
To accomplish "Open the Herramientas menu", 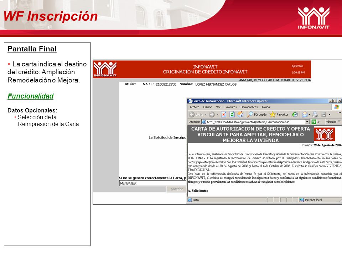I will click(249, 107).
